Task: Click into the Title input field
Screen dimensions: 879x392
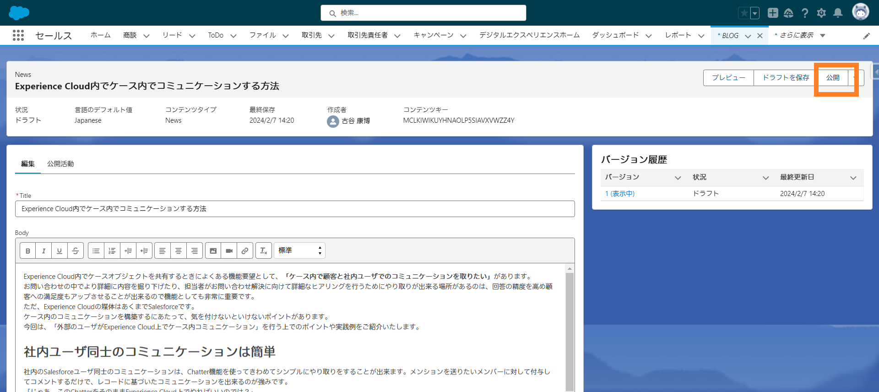Action: [295, 209]
